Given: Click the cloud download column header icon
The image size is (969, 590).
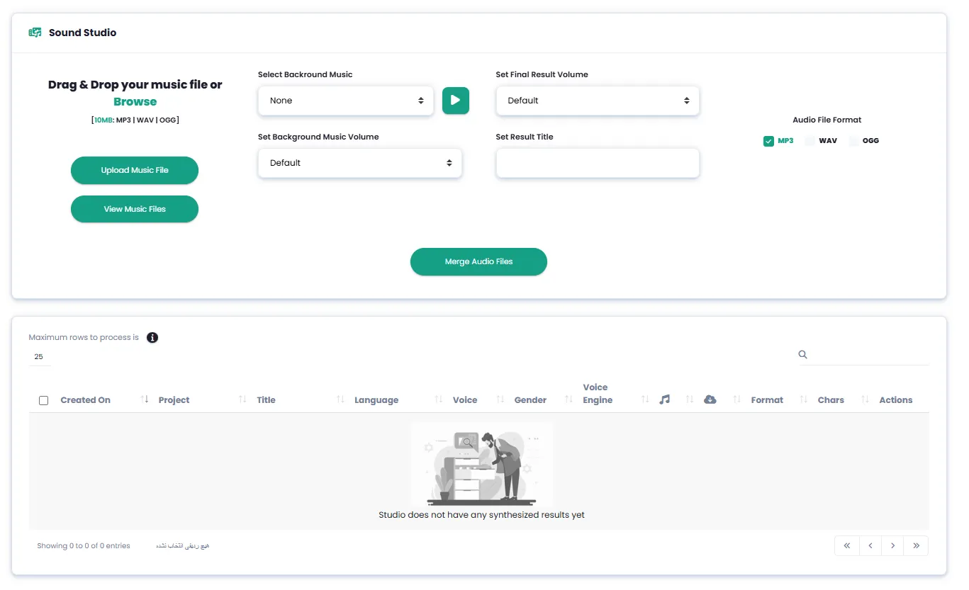Looking at the screenshot, I should (x=710, y=399).
